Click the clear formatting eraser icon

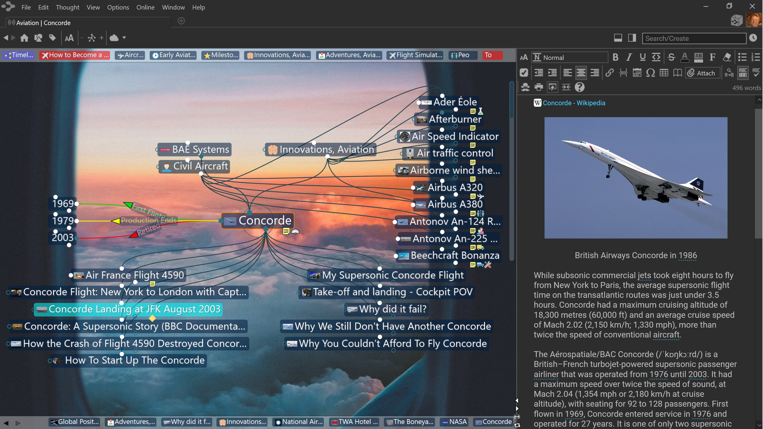727,57
